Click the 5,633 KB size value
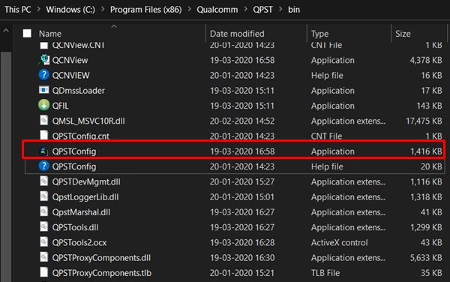The image size is (450, 282). coord(426,258)
